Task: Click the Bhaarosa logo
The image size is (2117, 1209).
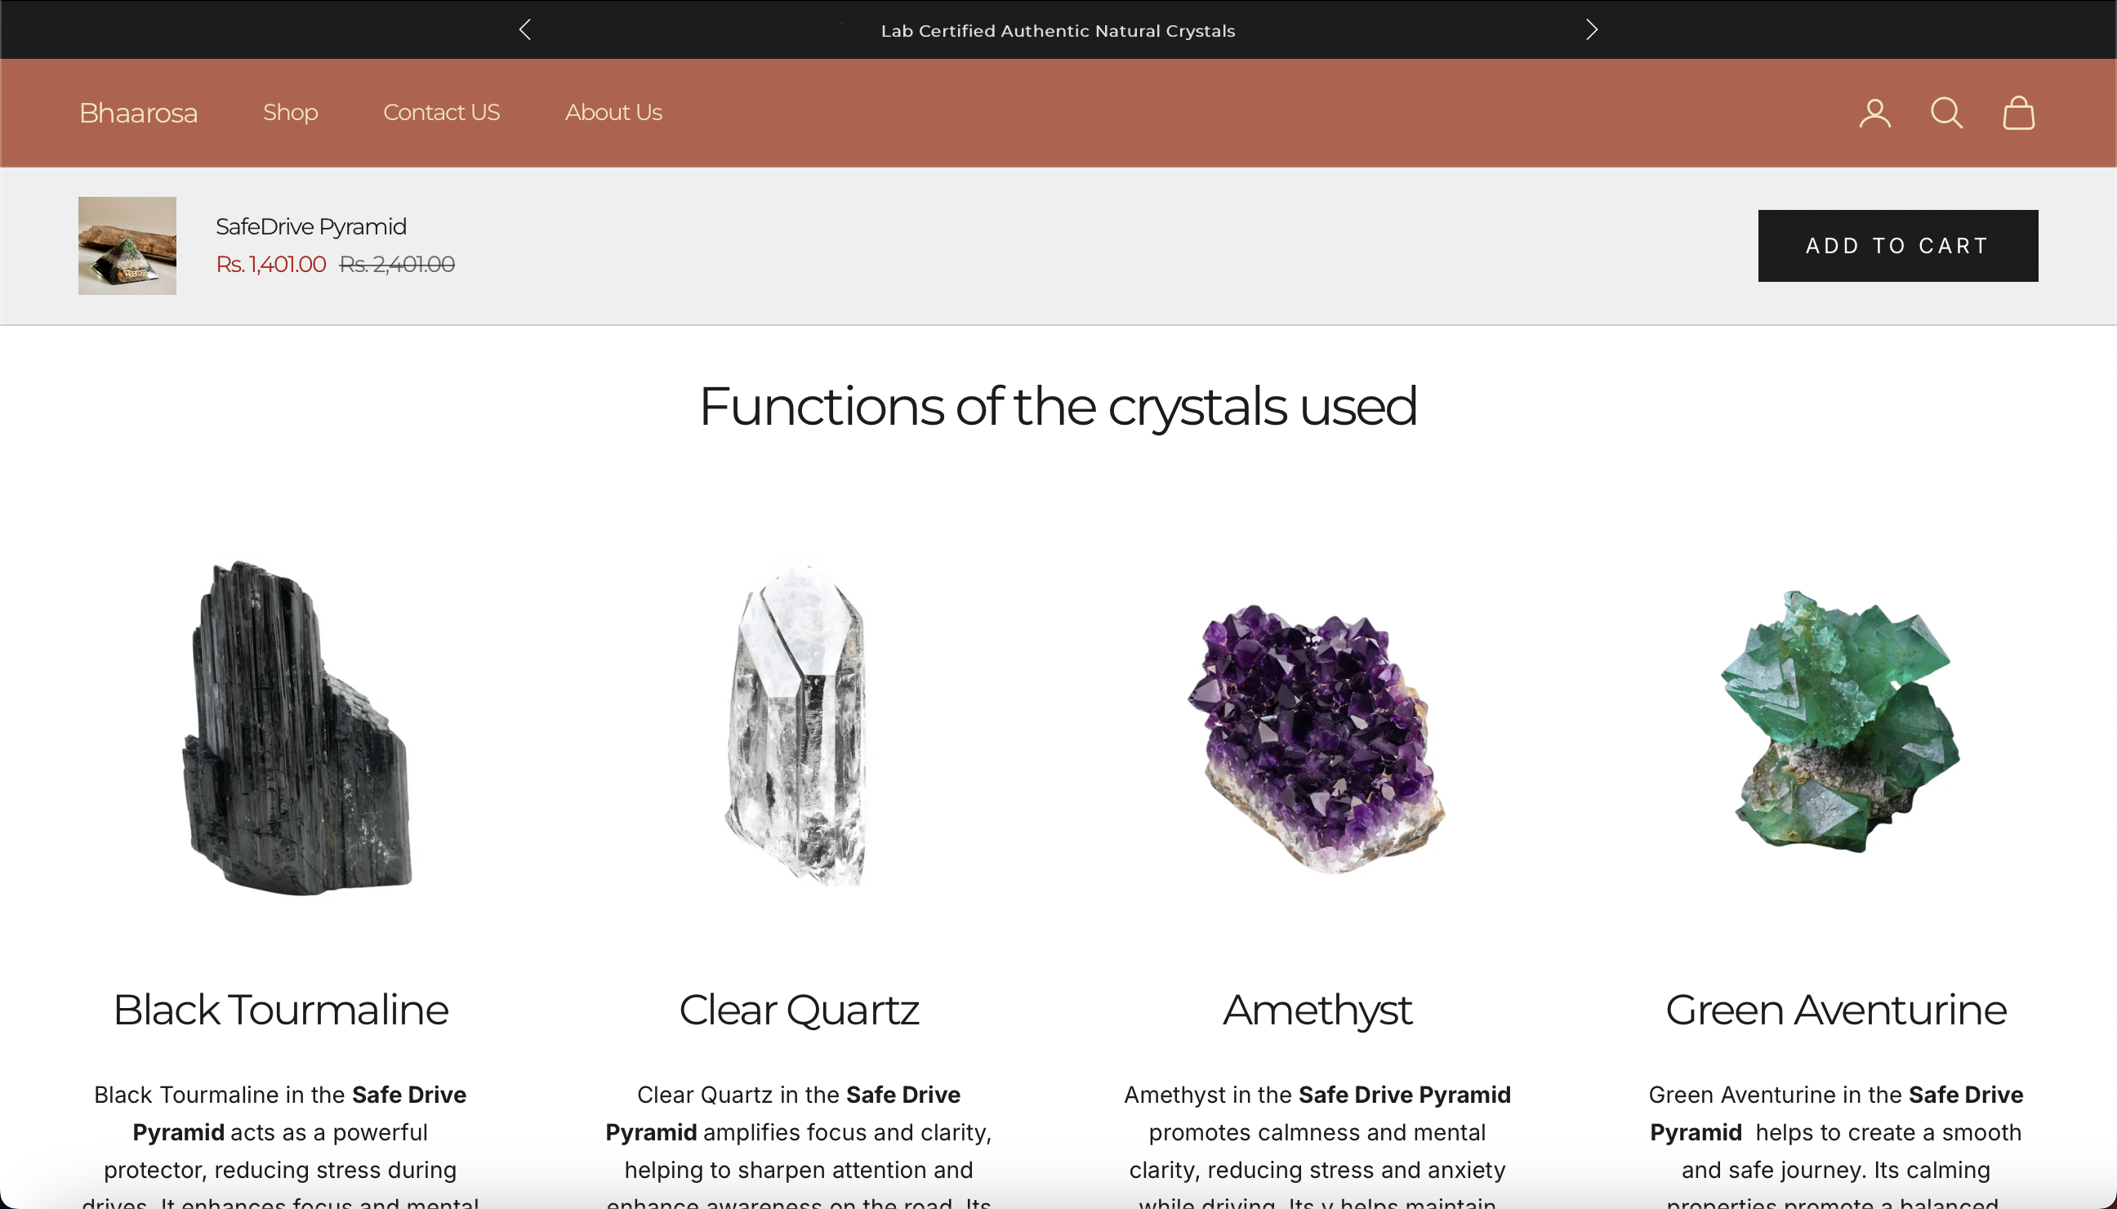Action: [x=138, y=113]
